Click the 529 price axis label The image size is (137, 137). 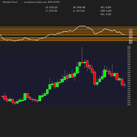129,64
